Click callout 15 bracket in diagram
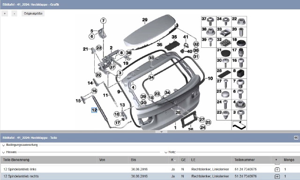The width and height of the screenshot is (300, 180). [78, 101]
